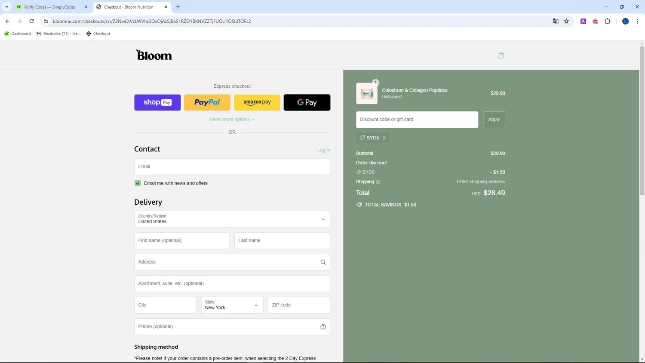This screenshot has width=645, height=363.
Task: Click the address search magnifier icon
Action: click(323, 262)
